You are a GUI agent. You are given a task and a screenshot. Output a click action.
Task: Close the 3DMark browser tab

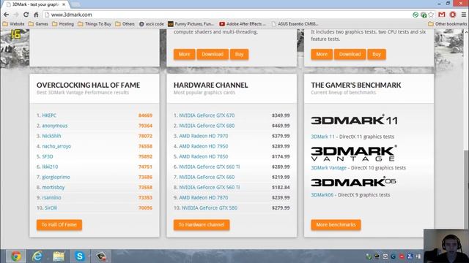64,4
